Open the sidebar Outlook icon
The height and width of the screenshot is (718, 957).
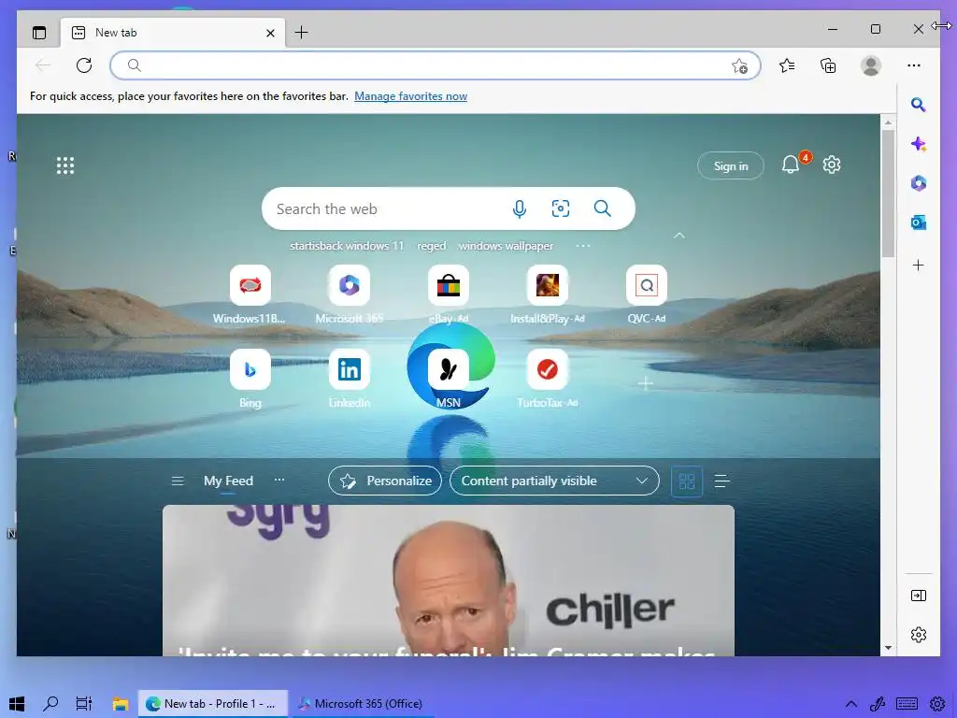point(918,223)
